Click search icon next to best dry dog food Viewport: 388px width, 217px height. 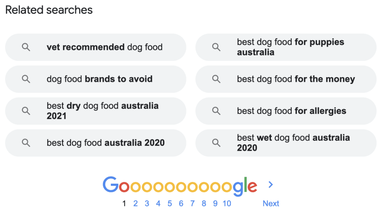[x=26, y=111]
